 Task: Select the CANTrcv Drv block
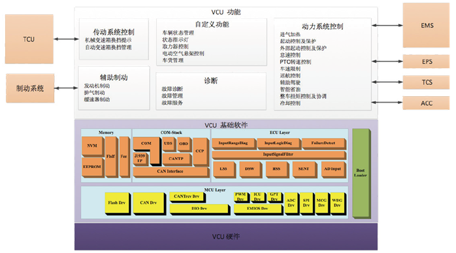pyautogui.click(x=187, y=197)
